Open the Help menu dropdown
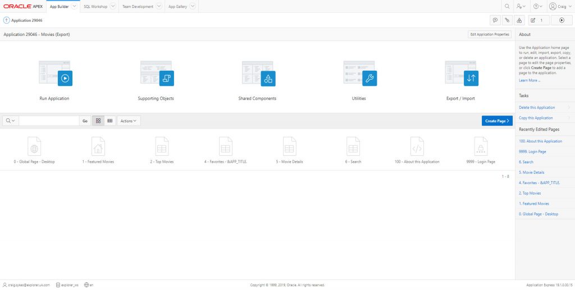 pos(537,6)
